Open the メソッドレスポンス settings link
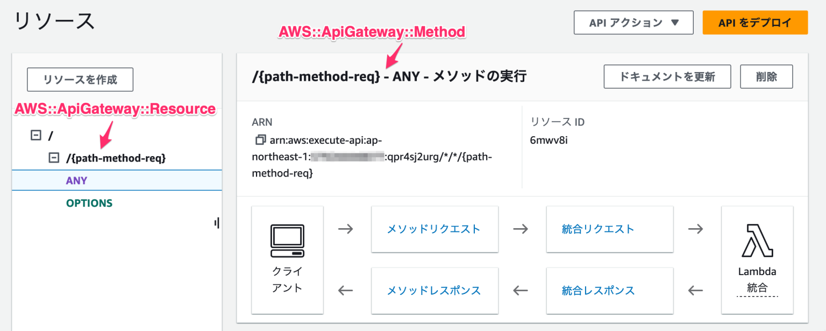 point(435,290)
